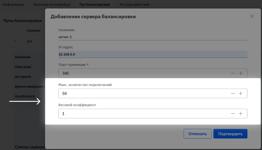Decrease Макс. количество подключений with minus

click(233, 93)
